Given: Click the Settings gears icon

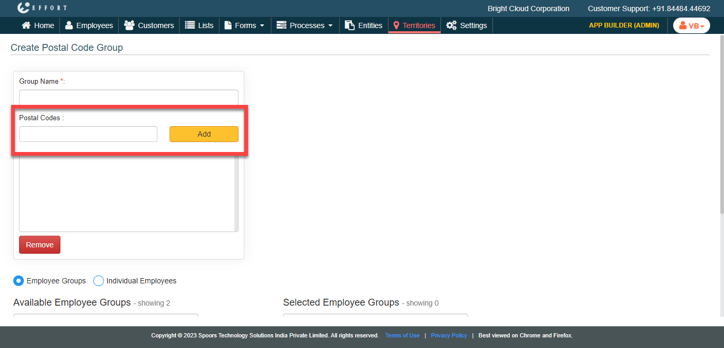Looking at the screenshot, I should point(451,25).
